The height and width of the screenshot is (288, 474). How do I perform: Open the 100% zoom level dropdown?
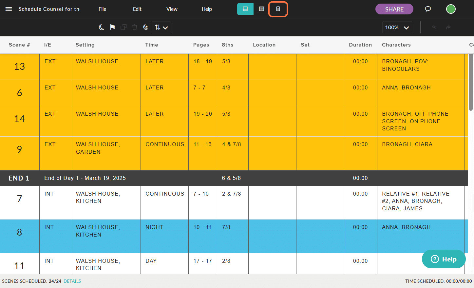[397, 27]
